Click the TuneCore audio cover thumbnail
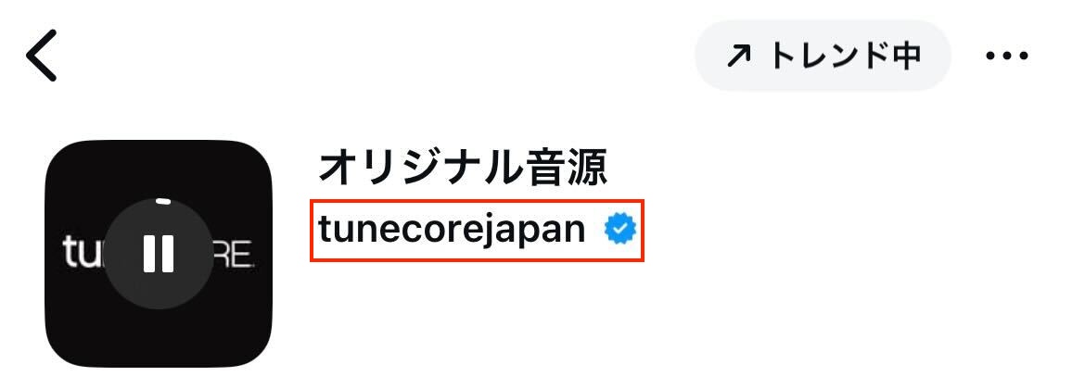The image size is (1085, 389). [x=159, y=254]
